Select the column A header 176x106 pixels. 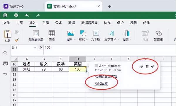coord(26,59)
